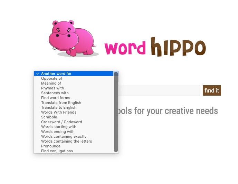Choose 'Sentences with' from the list
Screen dimensions: 238x184
click(55, 93)
